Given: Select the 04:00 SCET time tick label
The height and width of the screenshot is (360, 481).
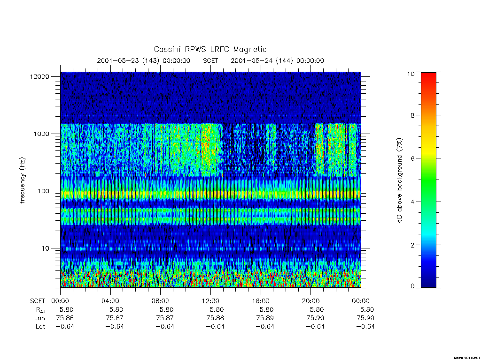Looking at the screenshot, I should click(110, 301).
